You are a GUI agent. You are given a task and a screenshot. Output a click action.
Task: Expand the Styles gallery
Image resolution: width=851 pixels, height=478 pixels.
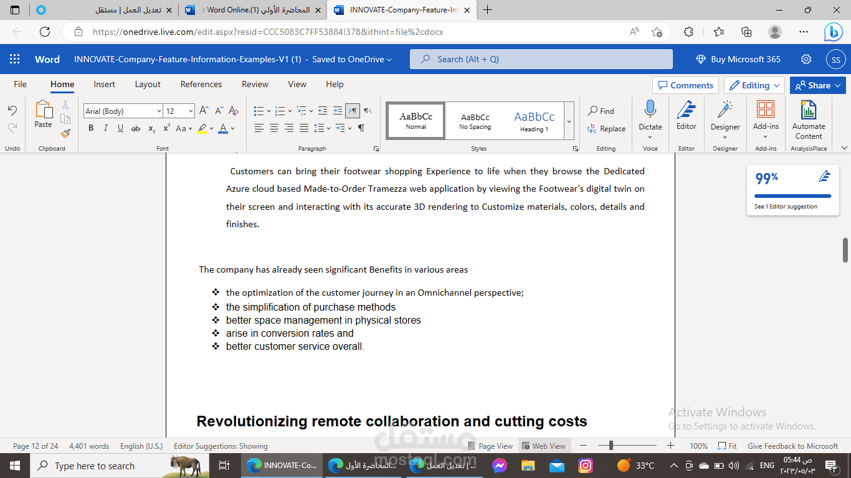(x=569, y=121)
